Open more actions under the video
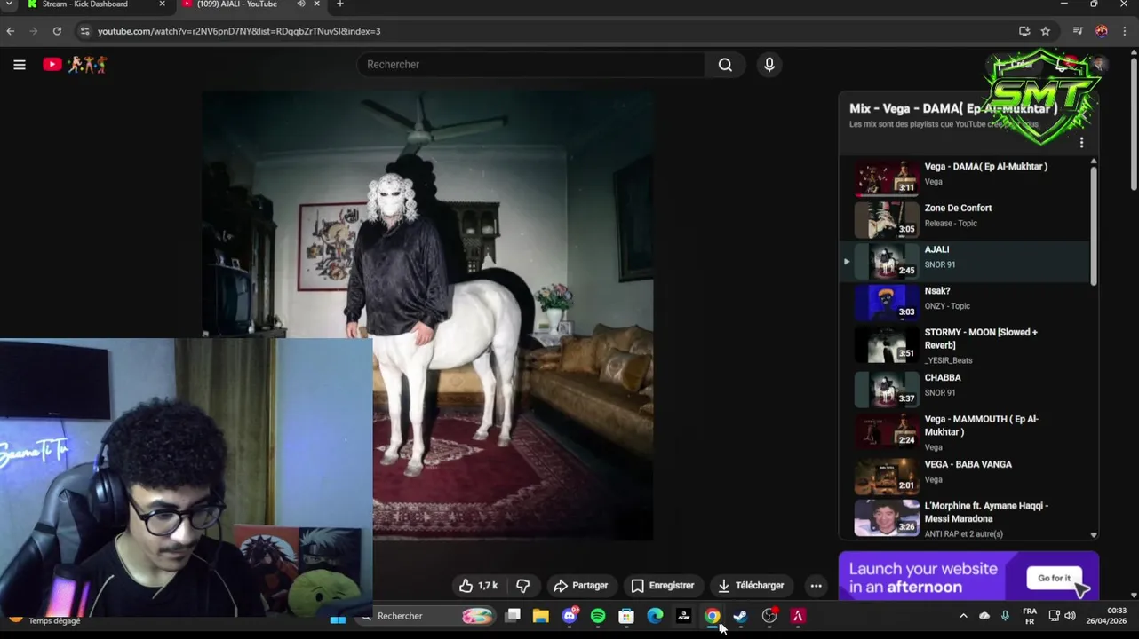Viewport: 1139px width, 639px height. click(816, 586)
